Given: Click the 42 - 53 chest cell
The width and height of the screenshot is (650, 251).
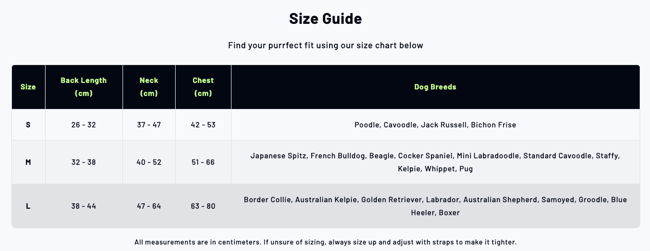Looking at the screenshot, I should [x=203, y=125].
